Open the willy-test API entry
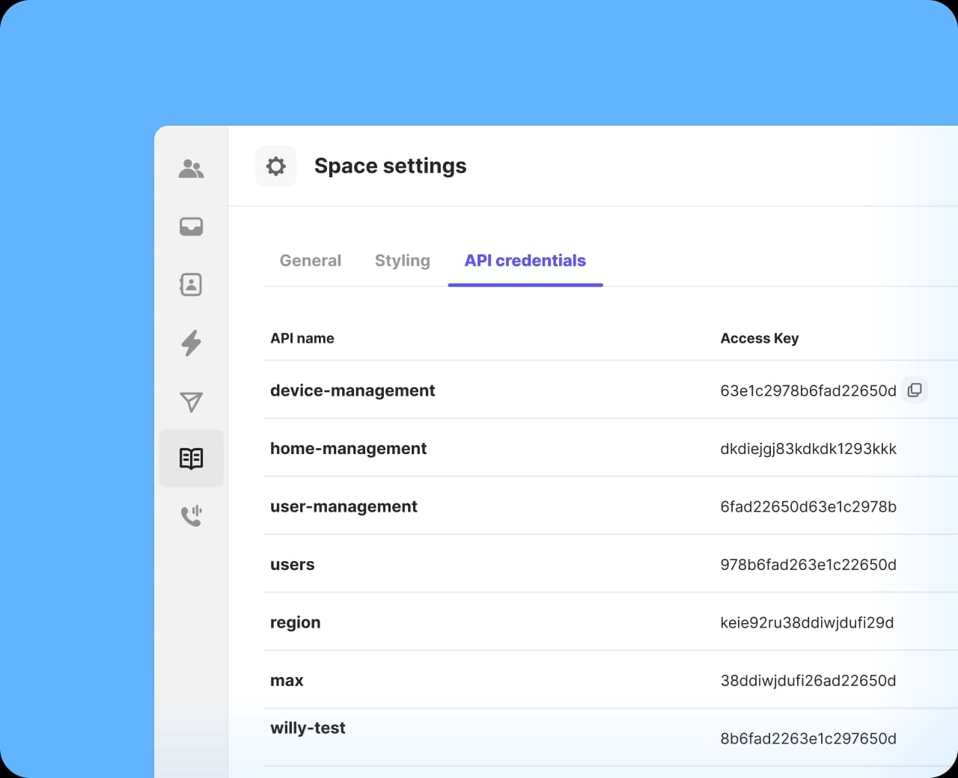 (308, 728)
